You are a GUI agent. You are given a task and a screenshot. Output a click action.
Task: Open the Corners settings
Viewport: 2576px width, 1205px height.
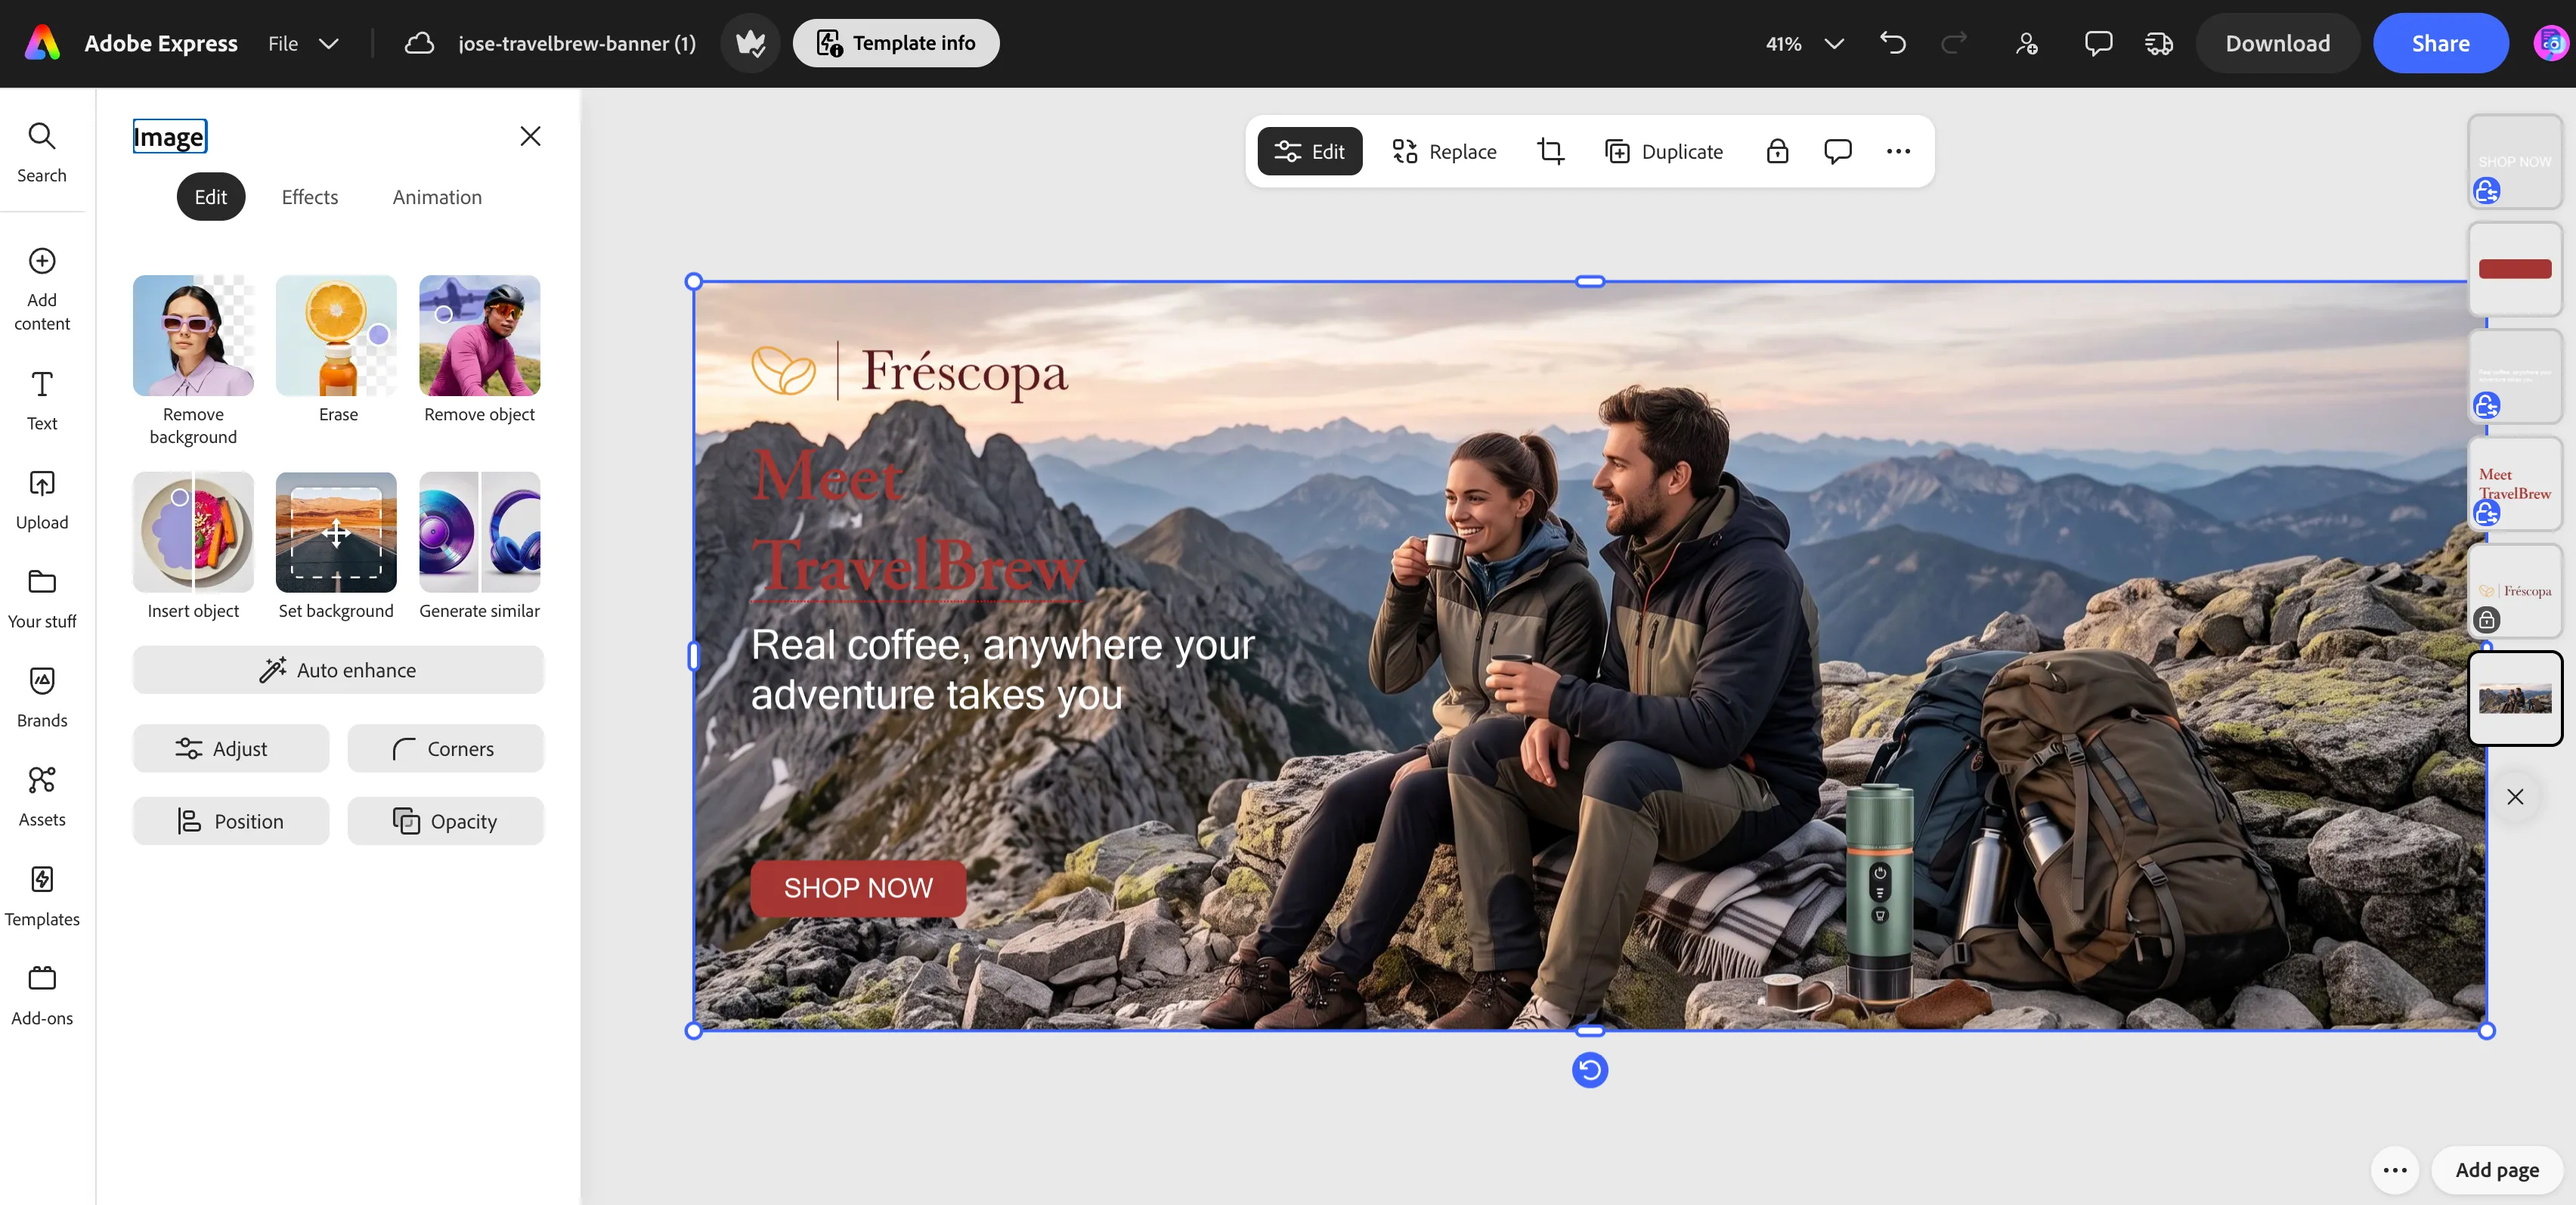tap(446, 748)
